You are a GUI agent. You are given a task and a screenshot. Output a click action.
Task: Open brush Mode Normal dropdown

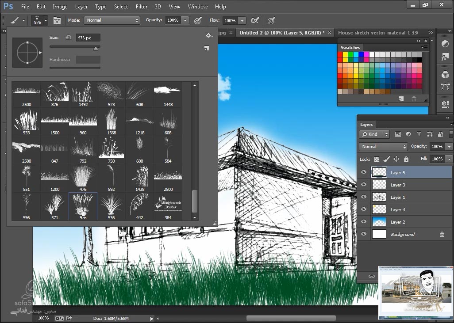coord(112,20)
